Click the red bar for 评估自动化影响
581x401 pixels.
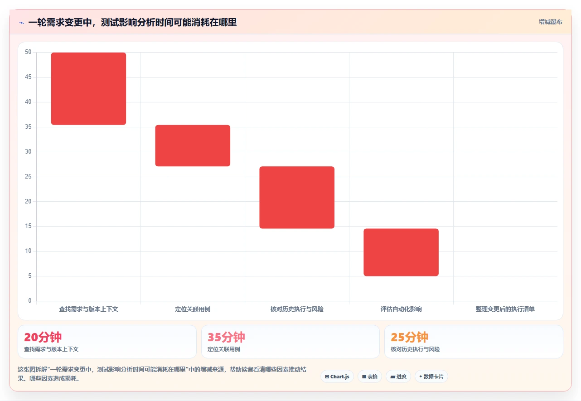coord(401,252)
